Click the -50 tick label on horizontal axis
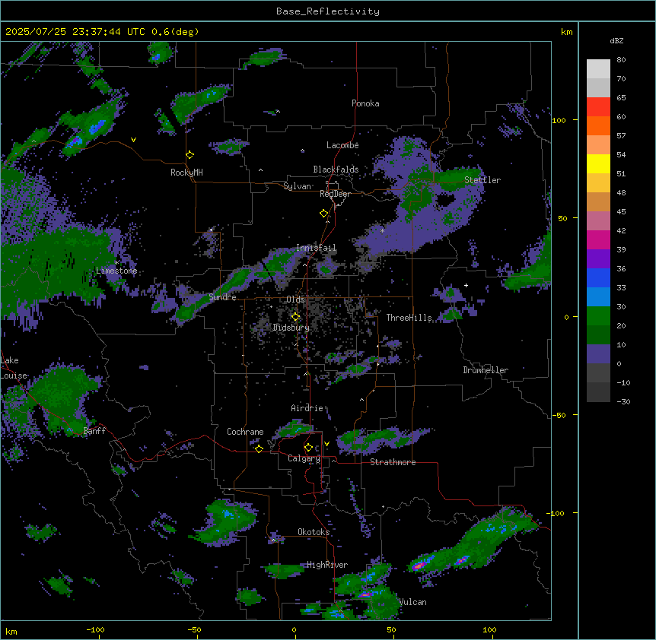The image size is (656, 640). click(194, 629)
